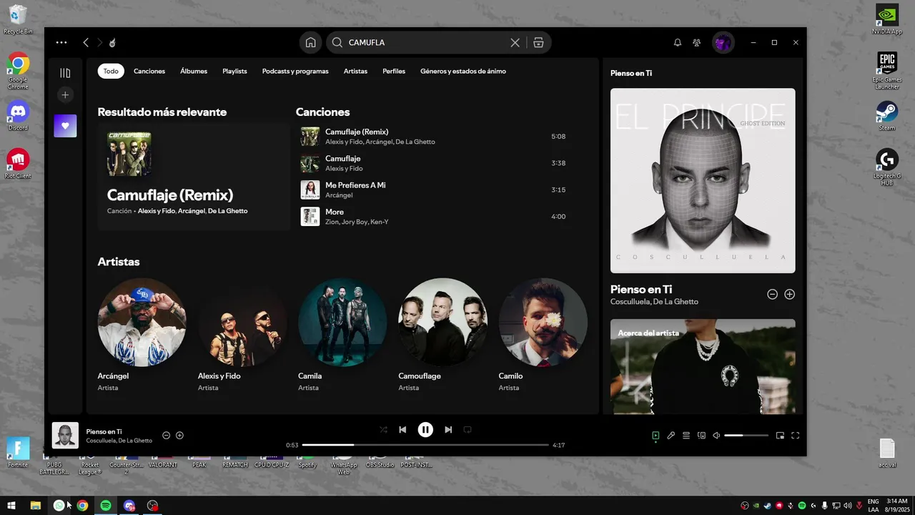Click plus icon in right panel

(x=789, y=294)
